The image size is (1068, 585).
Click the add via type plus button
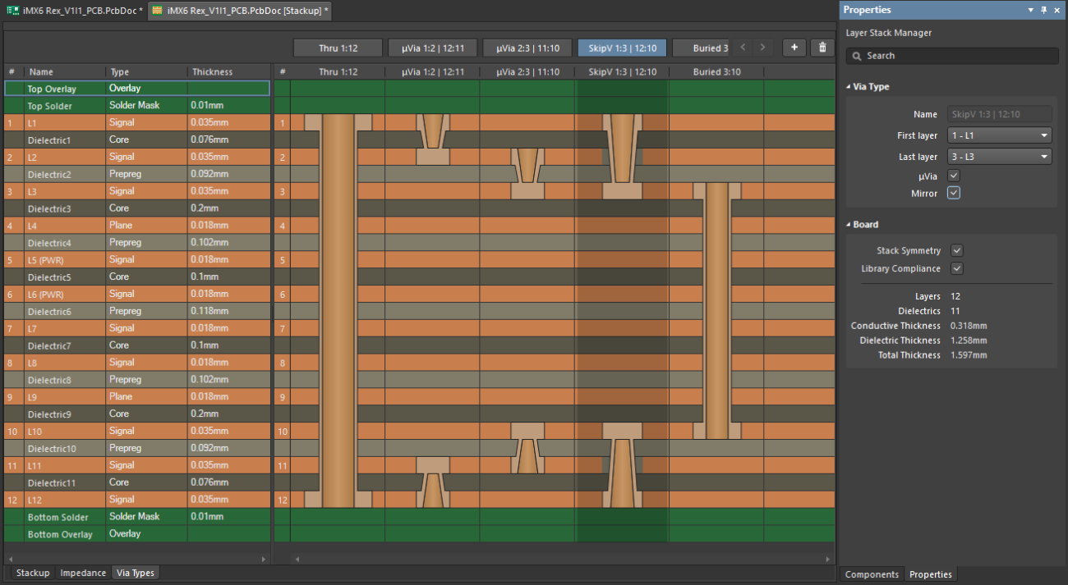794,48
